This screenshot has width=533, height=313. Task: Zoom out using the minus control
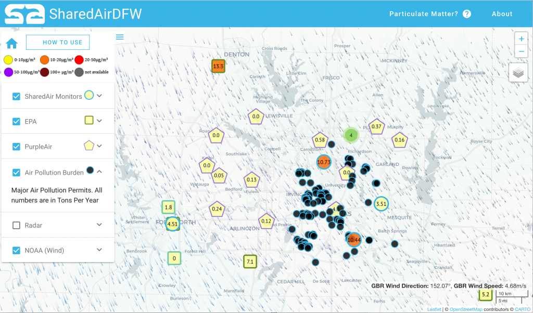(521, 51)
